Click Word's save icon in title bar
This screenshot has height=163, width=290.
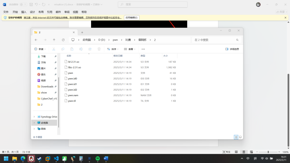click(x=31, y=4)
